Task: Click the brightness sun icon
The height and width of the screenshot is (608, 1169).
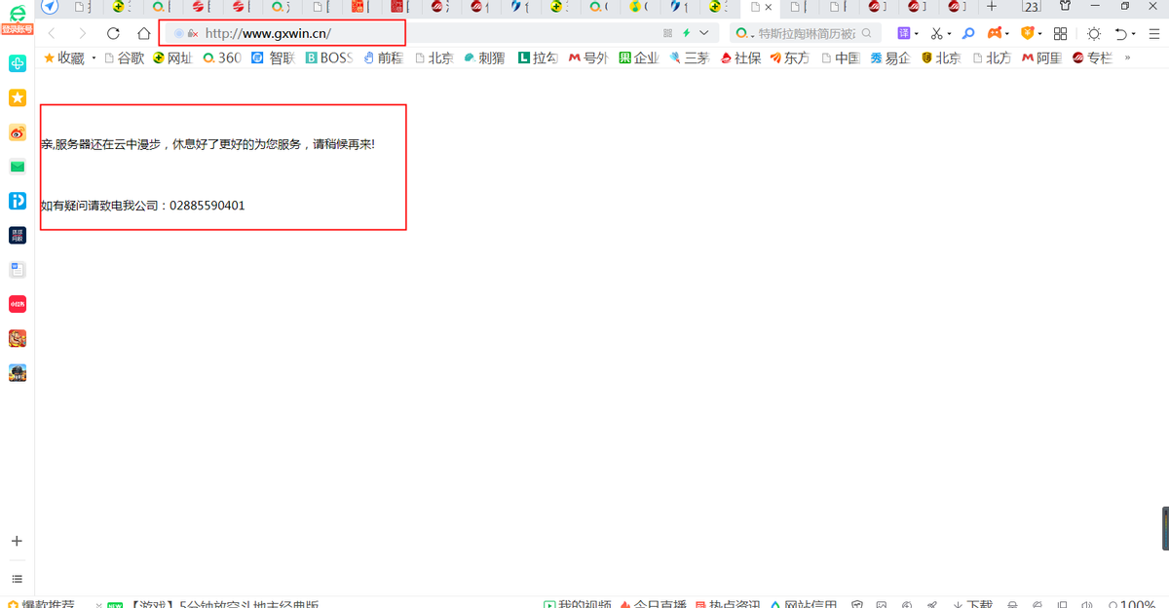Action: pyautogui.click(x=1095, y=32)
